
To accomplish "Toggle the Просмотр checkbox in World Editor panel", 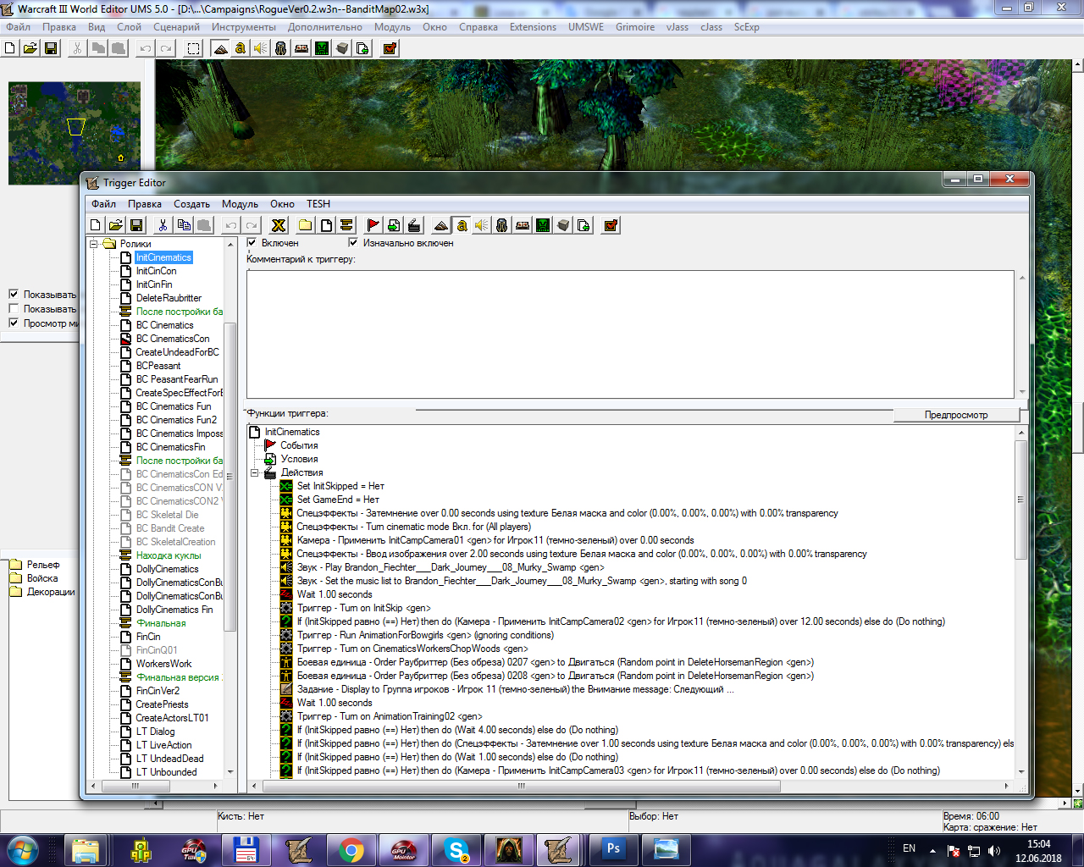I will [x=14, y=323].
